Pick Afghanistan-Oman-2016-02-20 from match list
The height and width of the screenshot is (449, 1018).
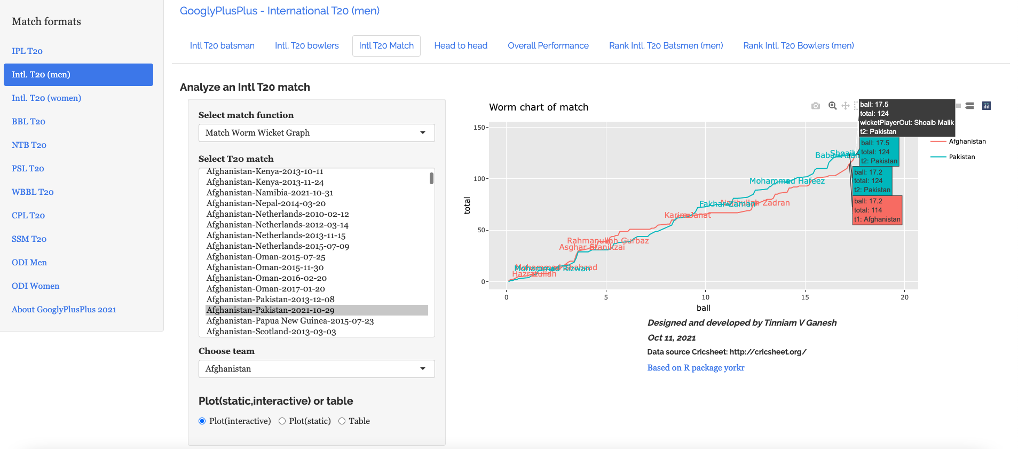click(x=266, y=278)
